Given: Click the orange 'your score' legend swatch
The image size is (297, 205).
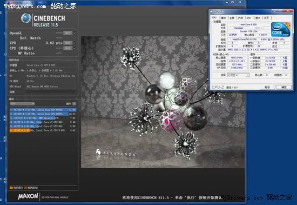Looking at the screenshot, I should 11,188.
